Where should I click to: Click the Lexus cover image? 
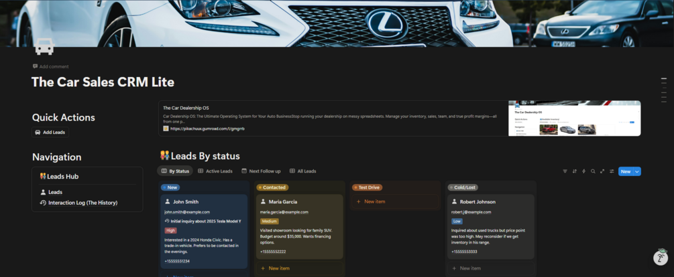tap(337, 23)
